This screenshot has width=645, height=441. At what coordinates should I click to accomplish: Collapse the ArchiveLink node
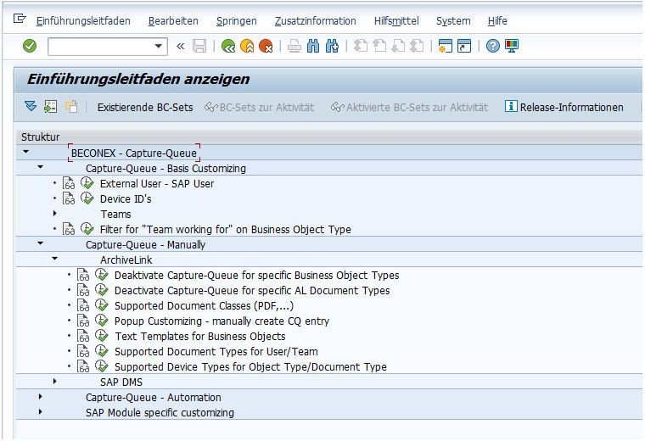click(54, 259)
